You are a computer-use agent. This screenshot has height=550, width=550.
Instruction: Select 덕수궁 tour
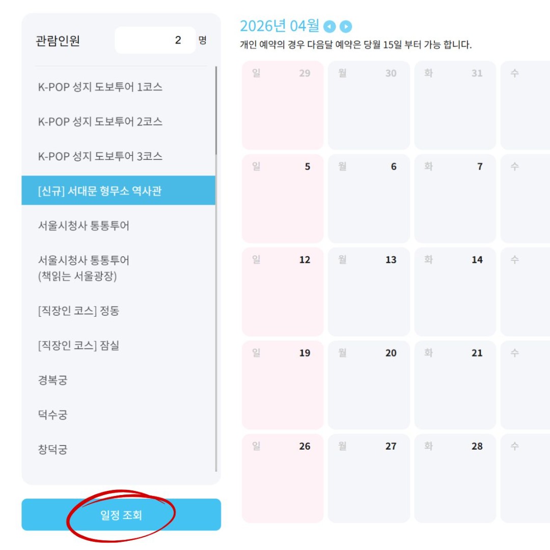pyautogui.click(x=118, y=415)
